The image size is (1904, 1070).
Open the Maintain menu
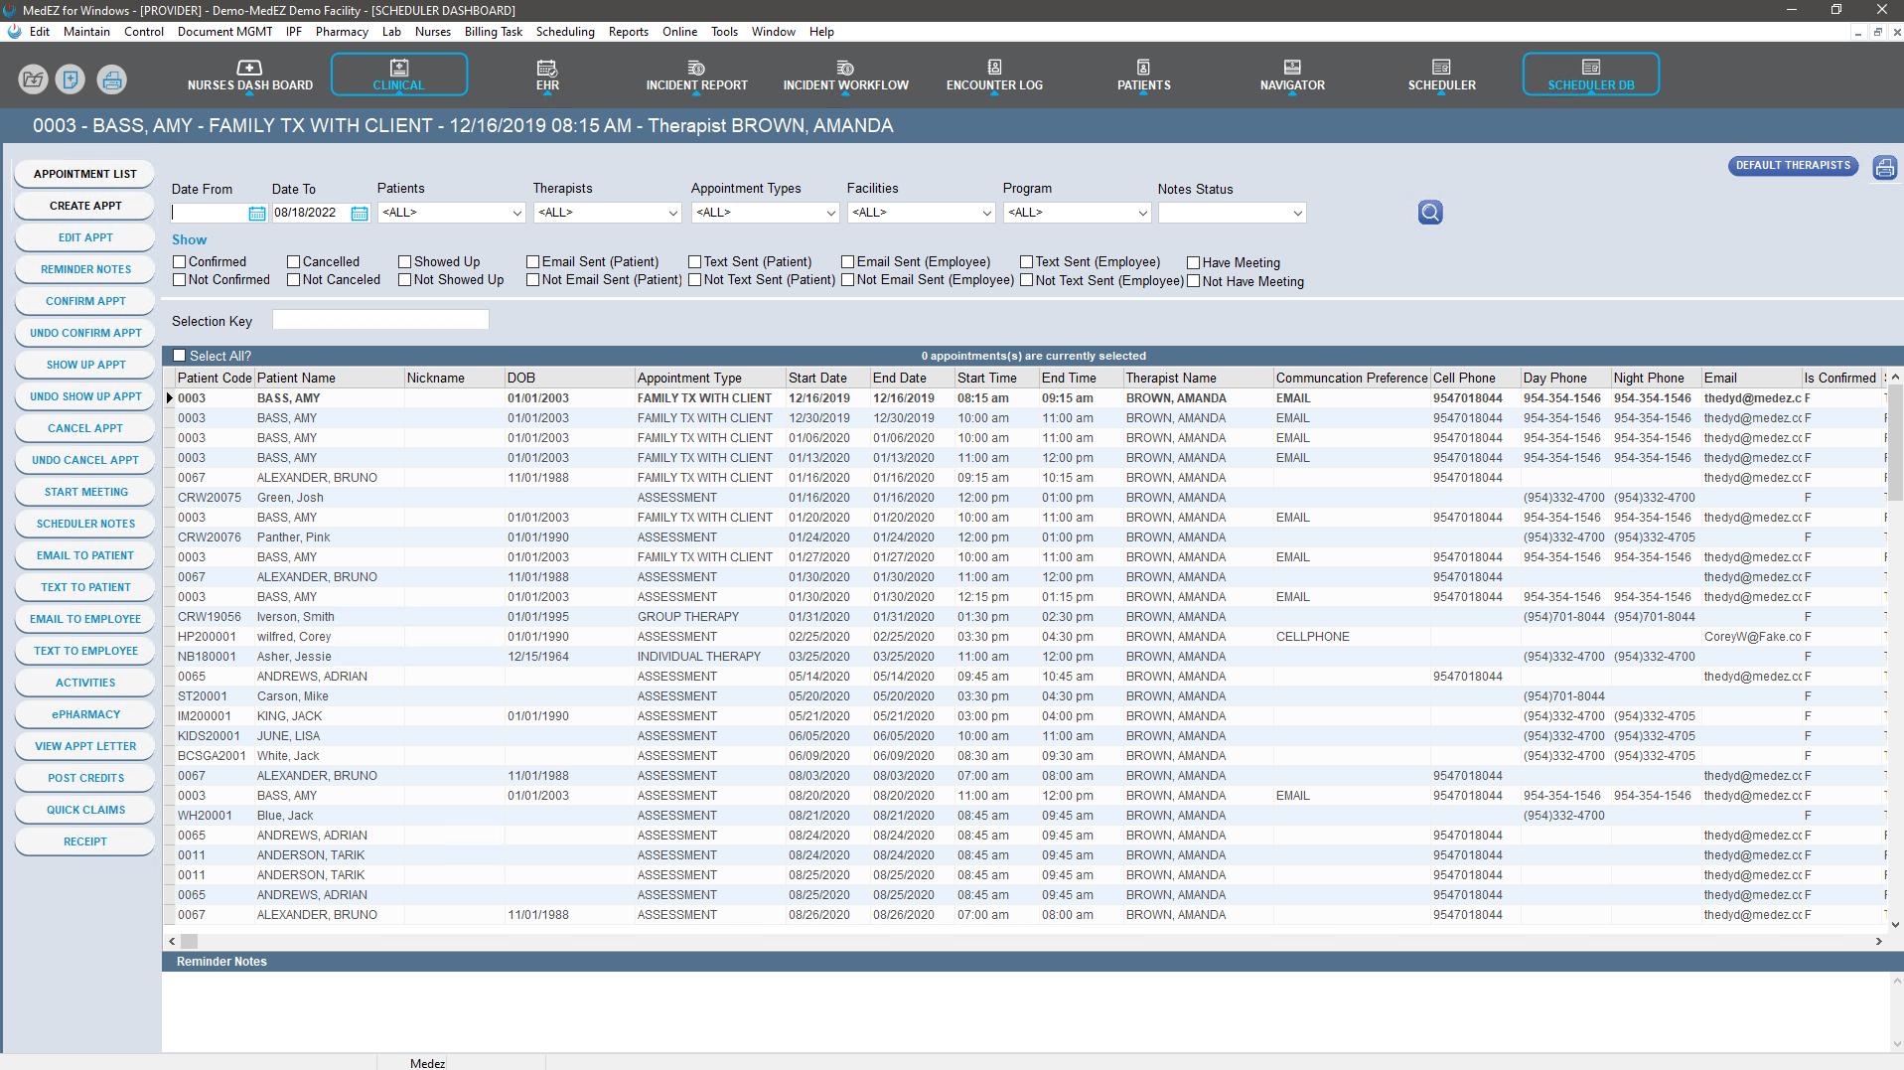86,32
